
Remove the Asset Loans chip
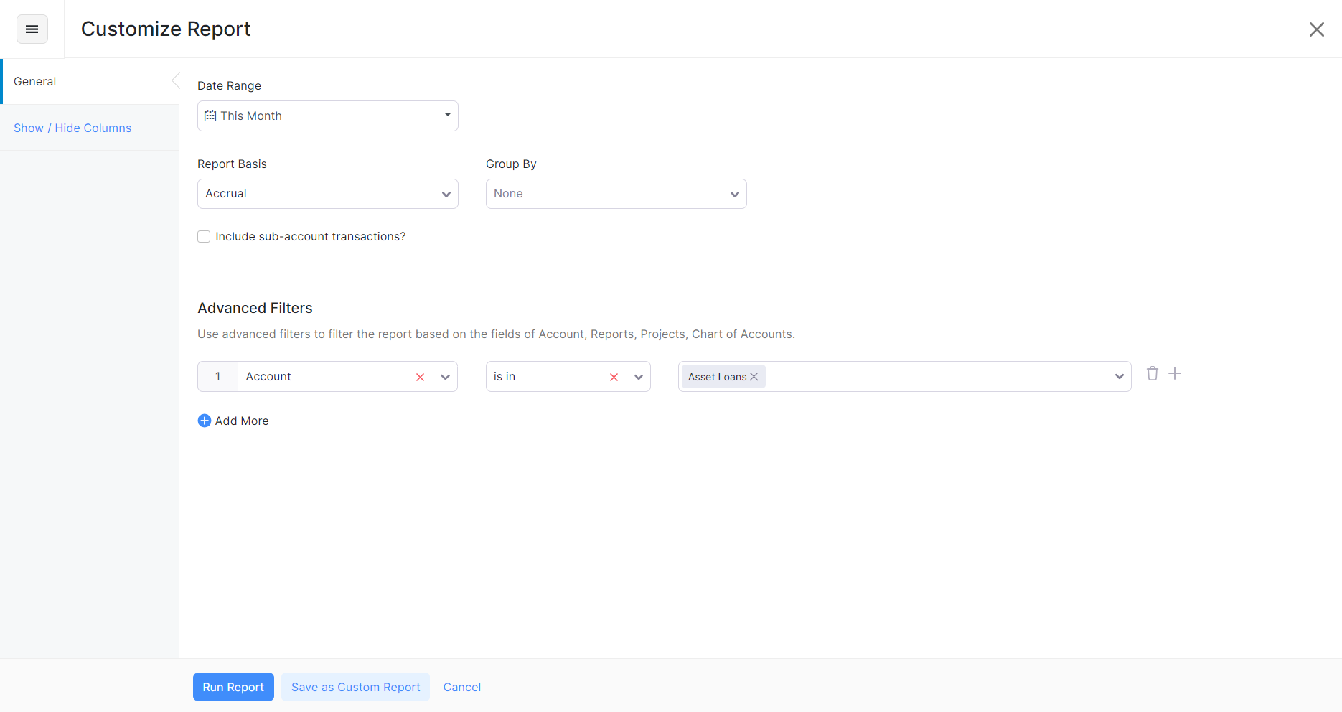tap(754, 376)
